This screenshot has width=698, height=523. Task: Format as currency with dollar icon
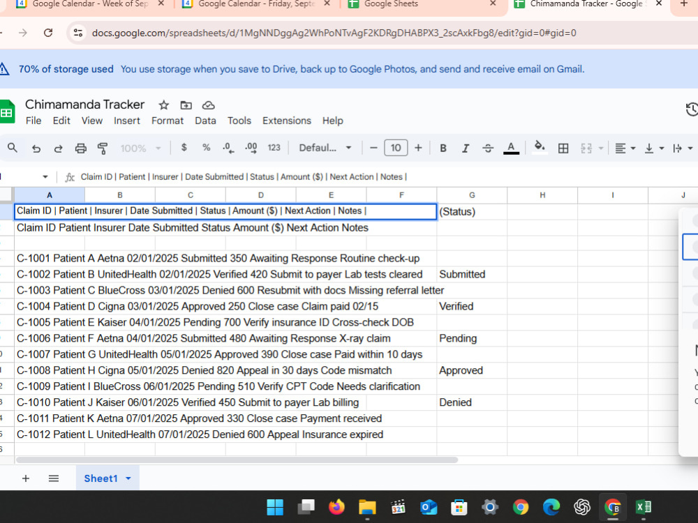[x=184, y=148]
